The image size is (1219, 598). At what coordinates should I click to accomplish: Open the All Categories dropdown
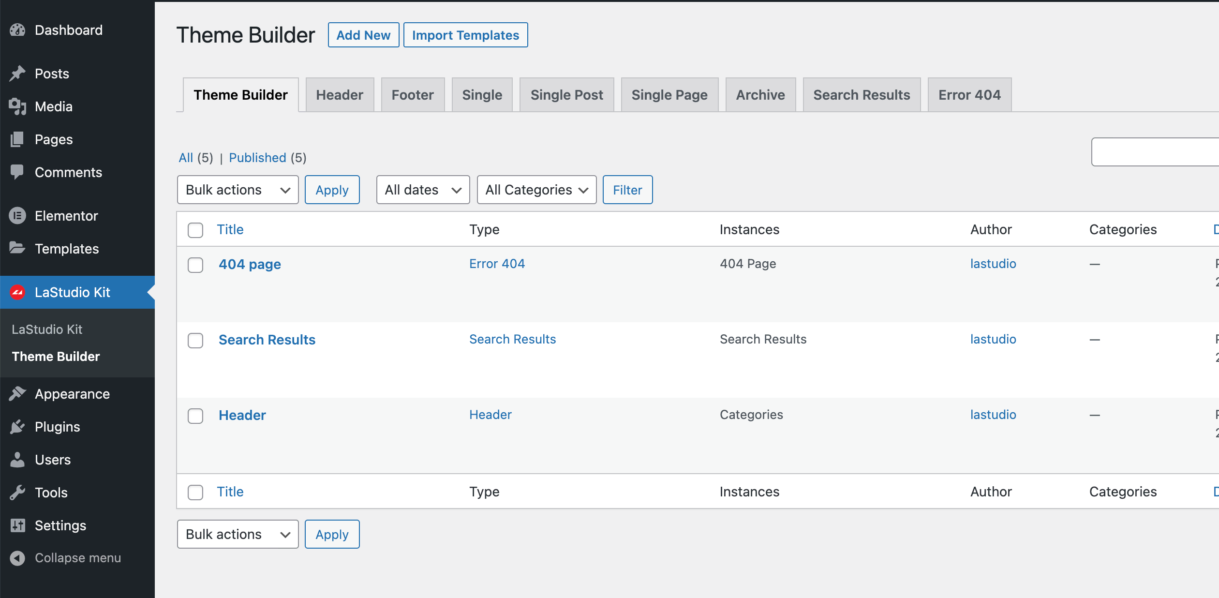536,190
